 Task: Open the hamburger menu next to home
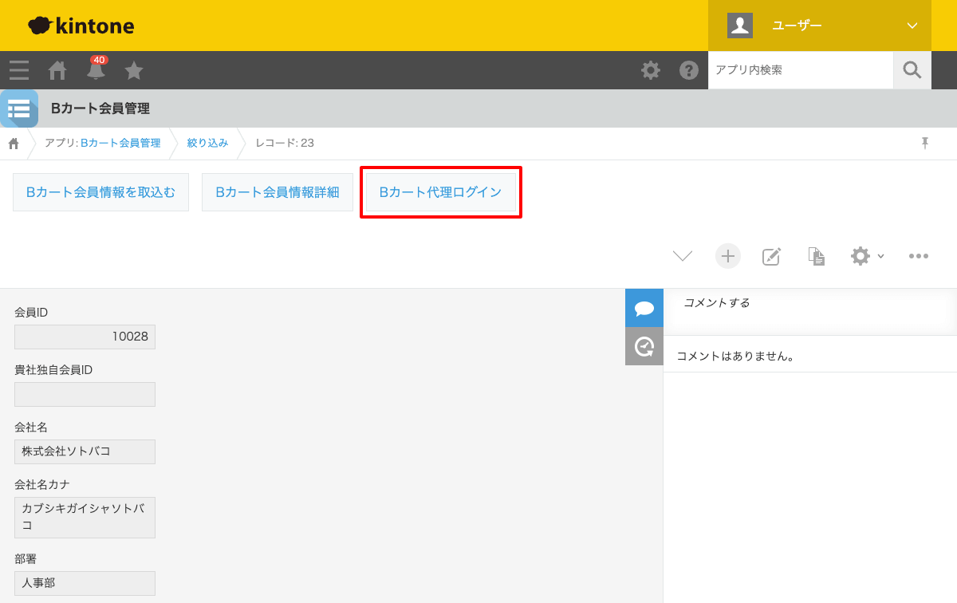[x=18, y=70]
